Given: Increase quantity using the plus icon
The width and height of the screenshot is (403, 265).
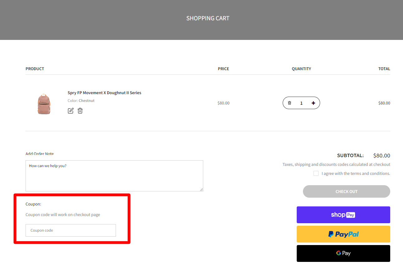Looking at the screenshot, I should 313,103.
